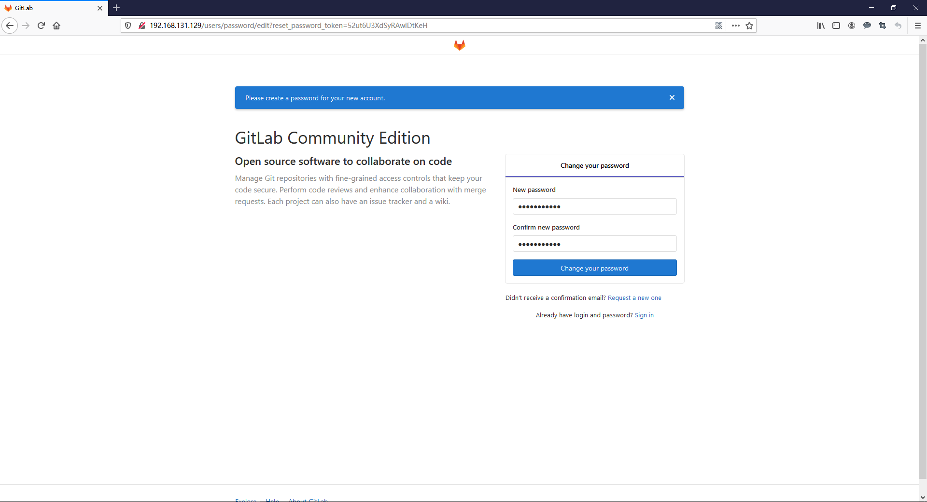Close the GitLab browser tab
The width and height of the screenshot is (927, 502).
coord(100,8)
